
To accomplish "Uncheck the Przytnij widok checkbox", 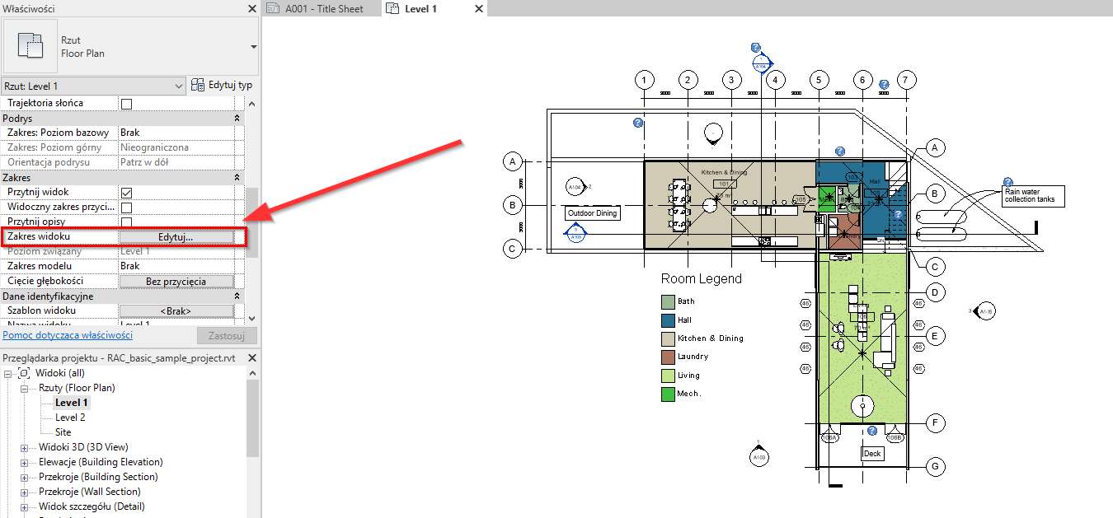I will 125,191.
